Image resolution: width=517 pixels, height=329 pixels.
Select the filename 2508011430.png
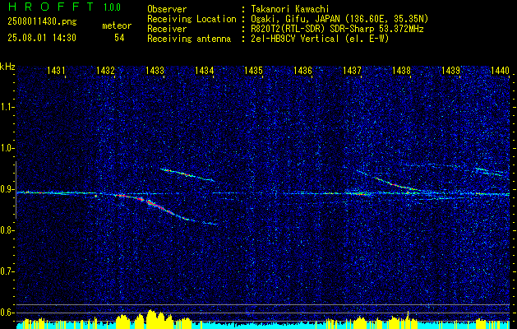pos(42,21)
